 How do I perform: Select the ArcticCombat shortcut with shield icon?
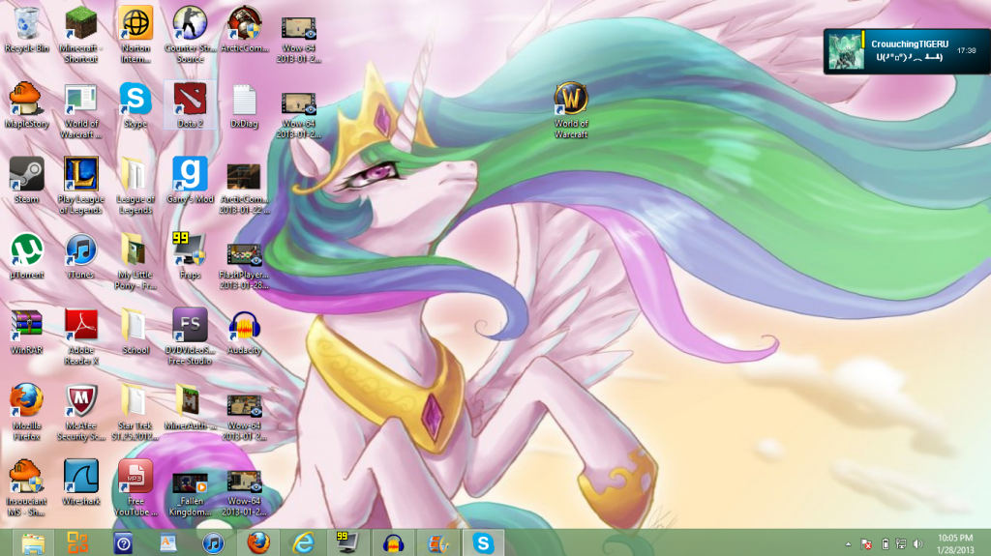244,30
